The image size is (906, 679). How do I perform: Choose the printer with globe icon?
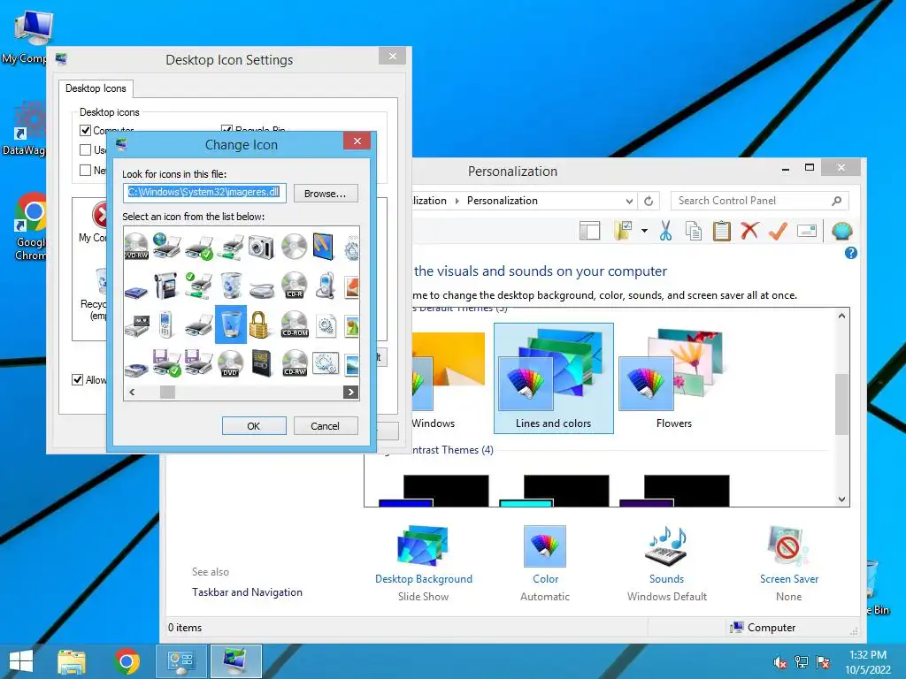pyautogui.click(x=167, y=246)
